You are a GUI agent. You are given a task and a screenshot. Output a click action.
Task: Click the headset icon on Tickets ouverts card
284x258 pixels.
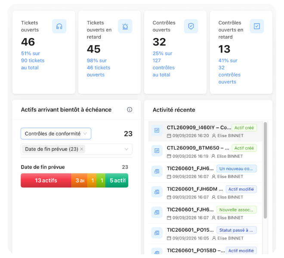coord(59,26)
